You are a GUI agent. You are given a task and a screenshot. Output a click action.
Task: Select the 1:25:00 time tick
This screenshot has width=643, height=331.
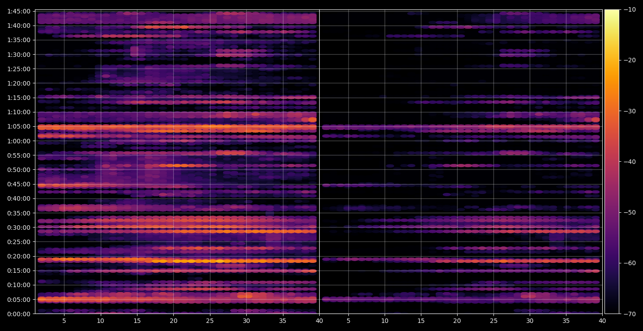(19, 69)
